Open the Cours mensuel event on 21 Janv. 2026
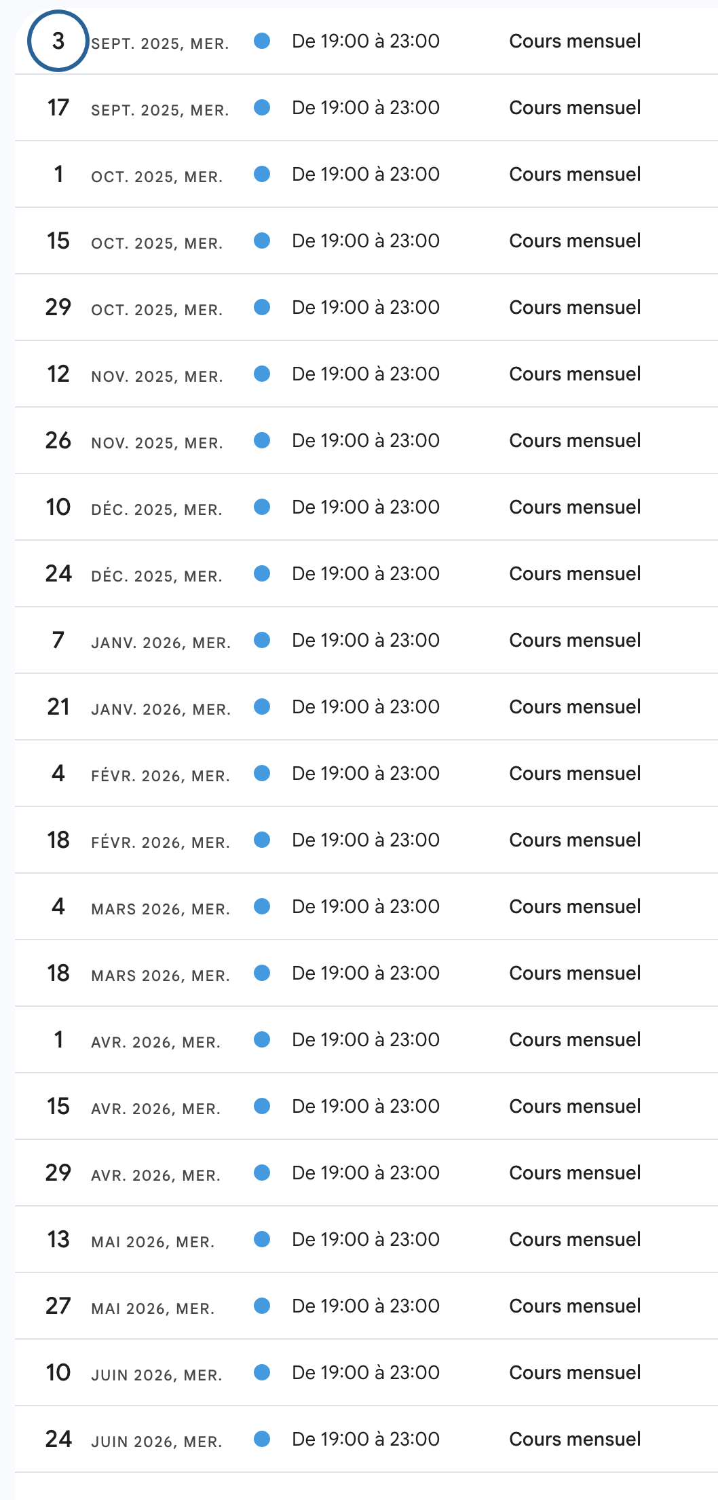718x1500 pixels. pos(574,707)
